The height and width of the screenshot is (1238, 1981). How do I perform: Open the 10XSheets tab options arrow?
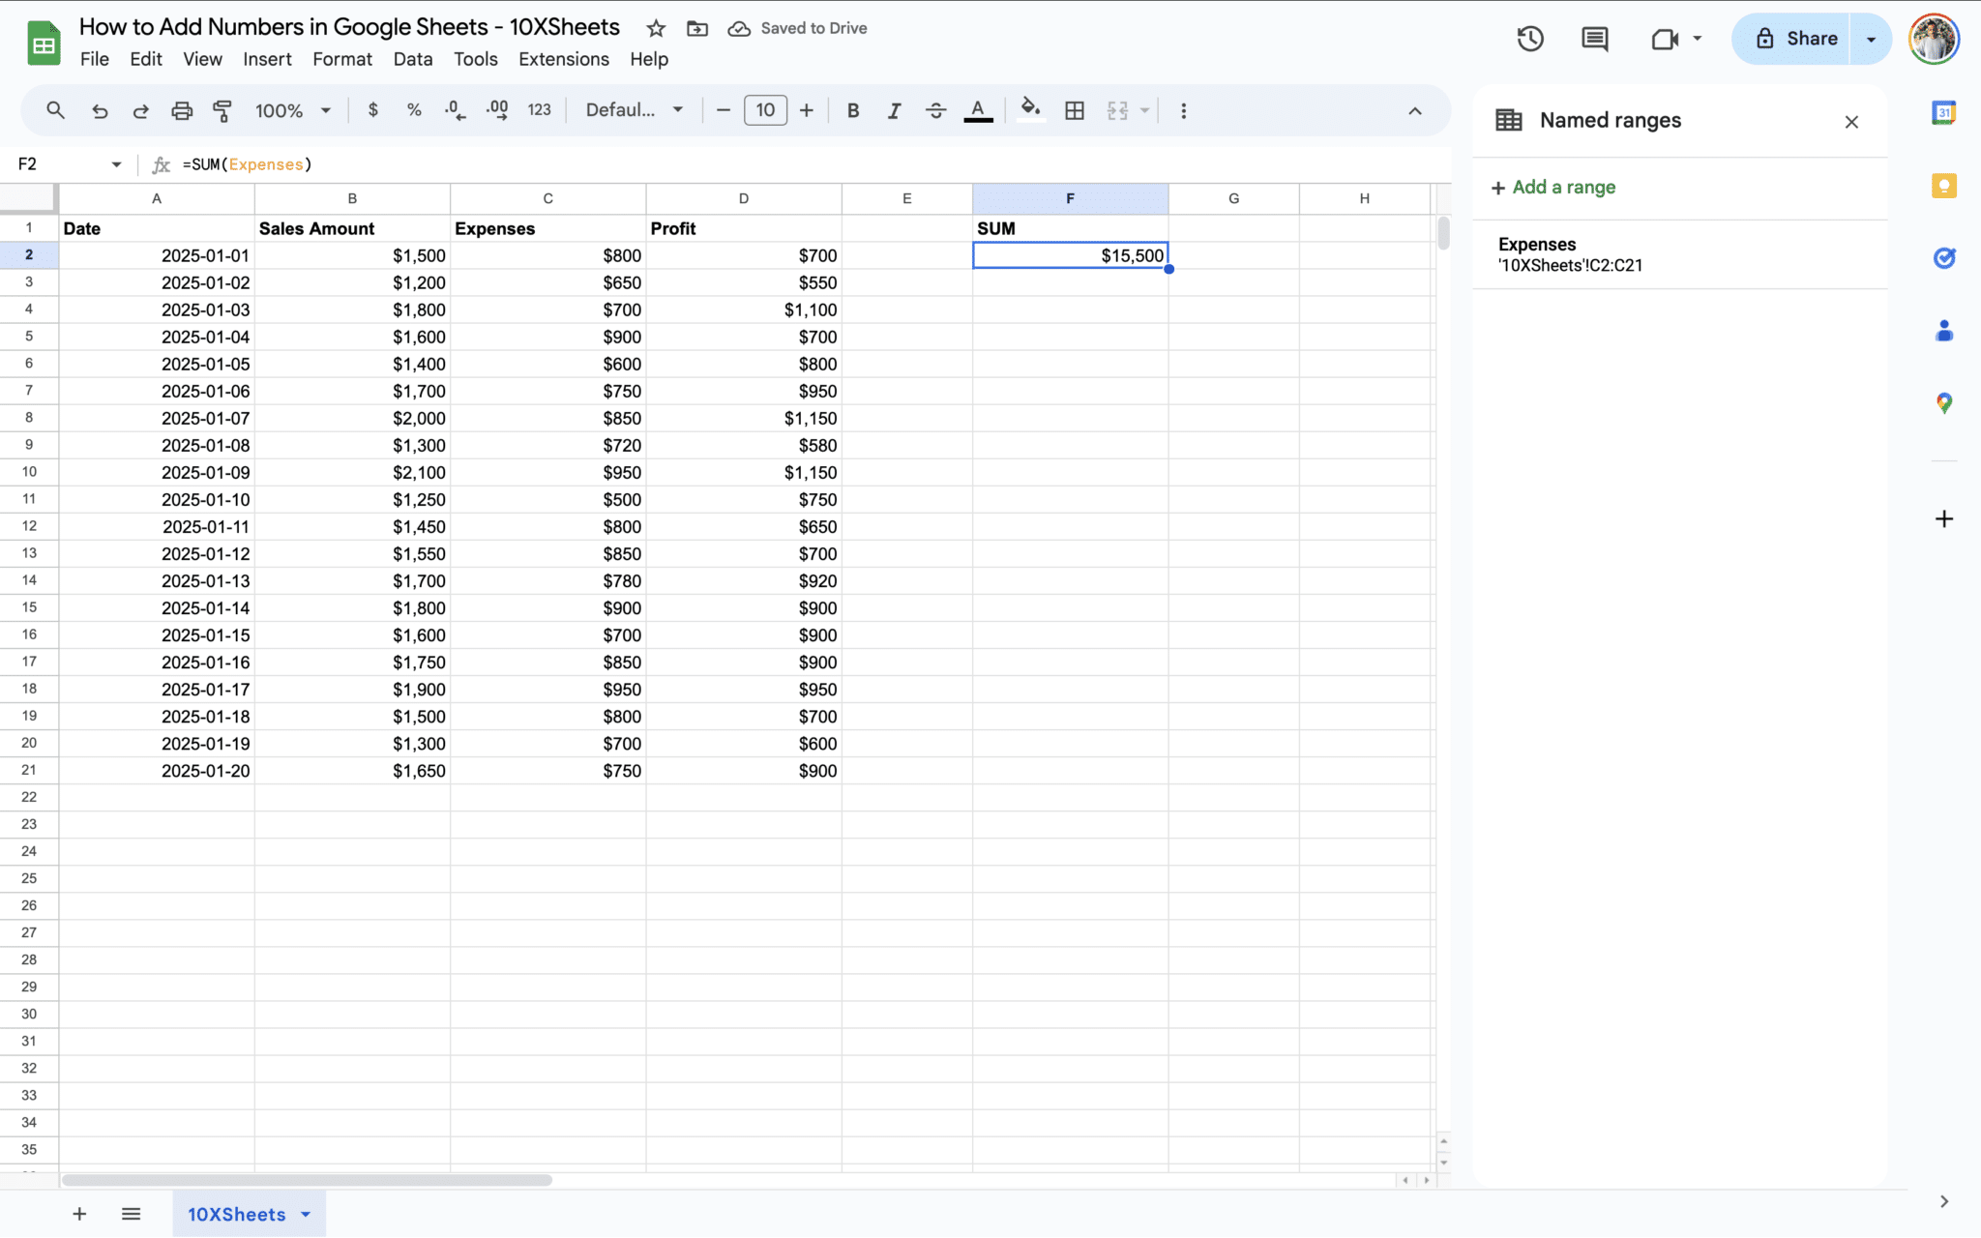coord(306,1214)
